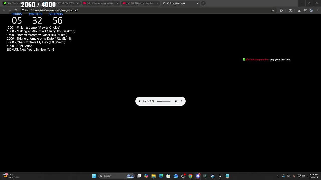Image resolution: width=321 pixels, height=180 pixels.
Task: Play the AB_Scoe_Mixed.mp3 audio
Action: [140, 101]
